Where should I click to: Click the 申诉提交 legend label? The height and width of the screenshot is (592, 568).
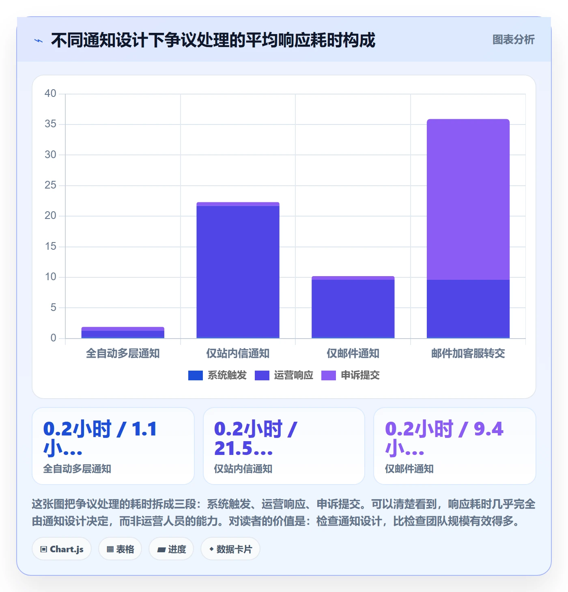360,375
